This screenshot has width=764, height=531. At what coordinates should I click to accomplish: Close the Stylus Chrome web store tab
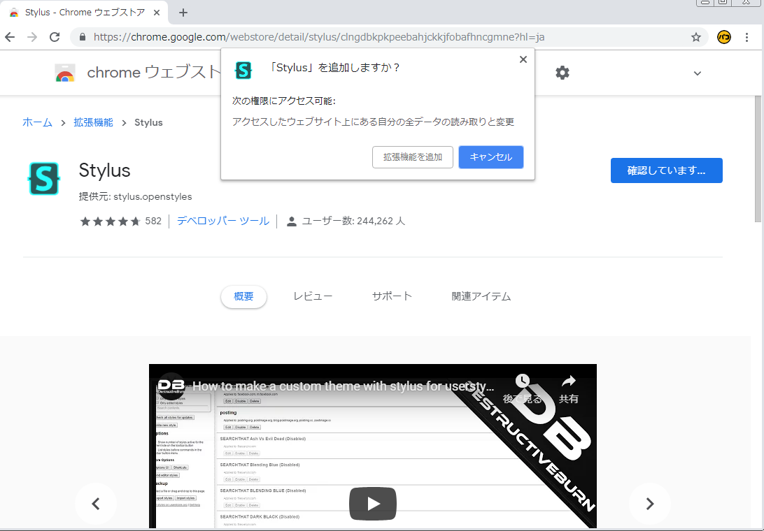point(157,13)
